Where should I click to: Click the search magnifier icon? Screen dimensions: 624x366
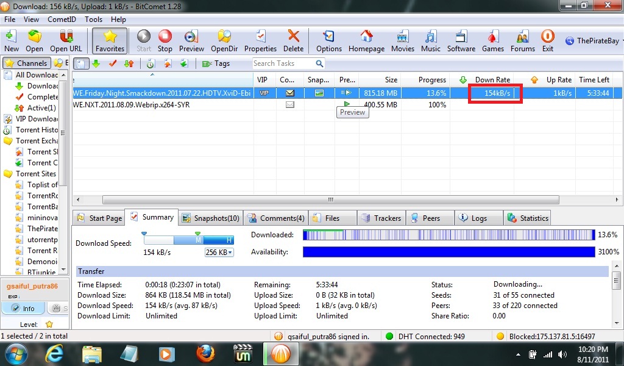[319, 63]
